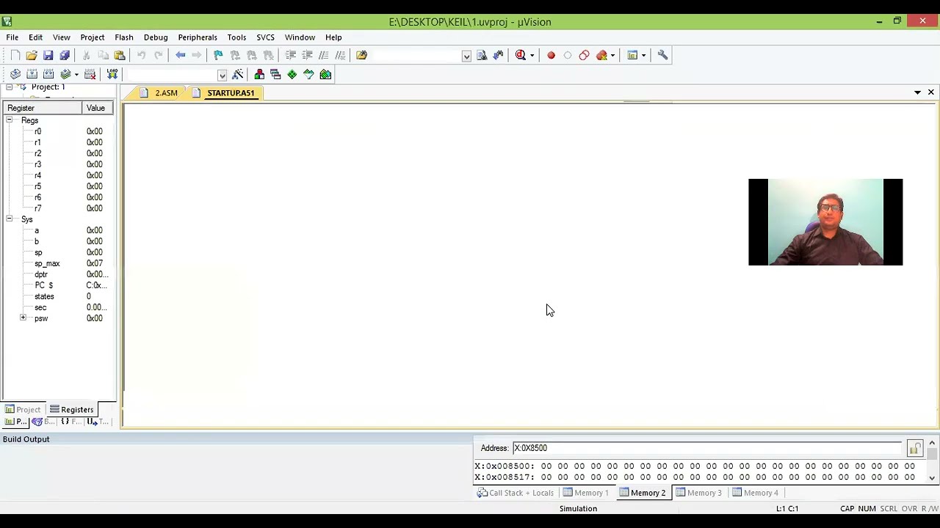The image size is (940, 528).
Task: Download code to flash with the LOAD icon
Action: pos(112,74)
